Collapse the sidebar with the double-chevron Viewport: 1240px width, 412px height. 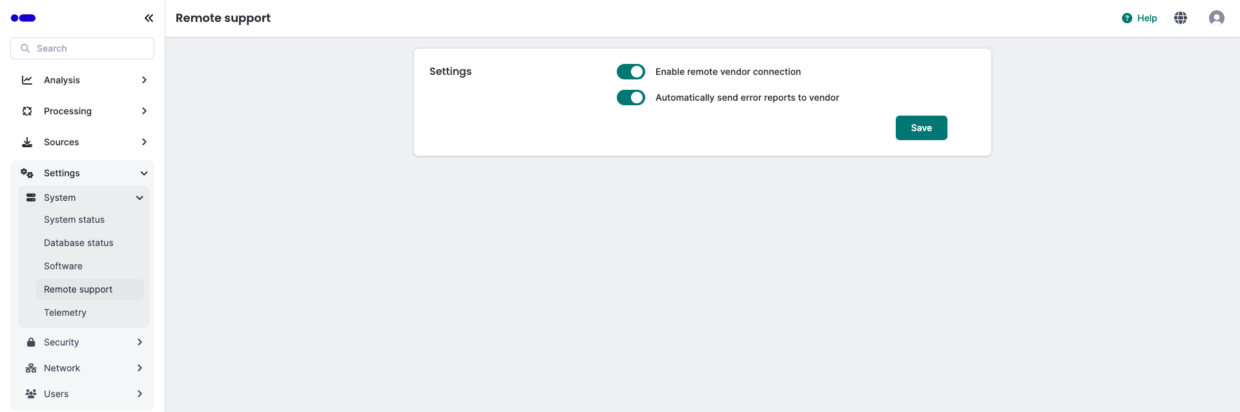tap(149, 17)
